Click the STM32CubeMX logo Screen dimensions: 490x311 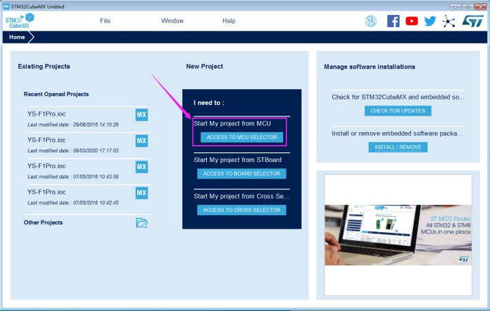tap(19, 21)
